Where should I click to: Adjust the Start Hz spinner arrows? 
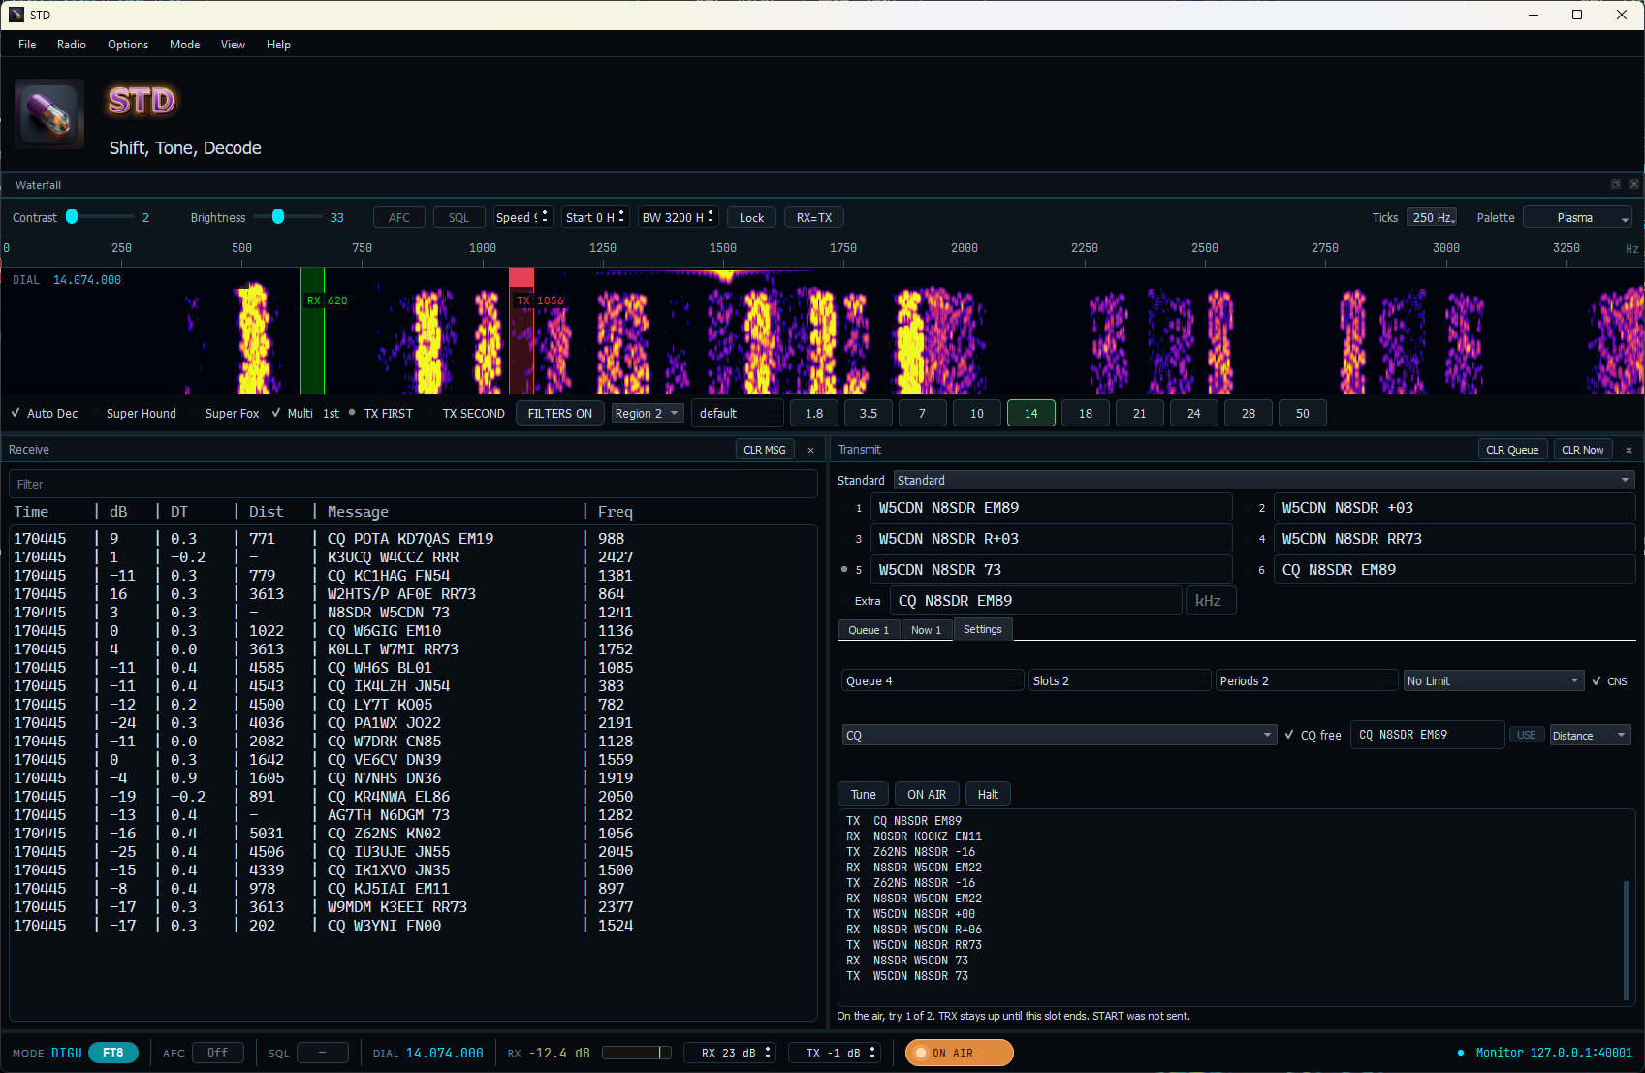(x=621, y=217)
